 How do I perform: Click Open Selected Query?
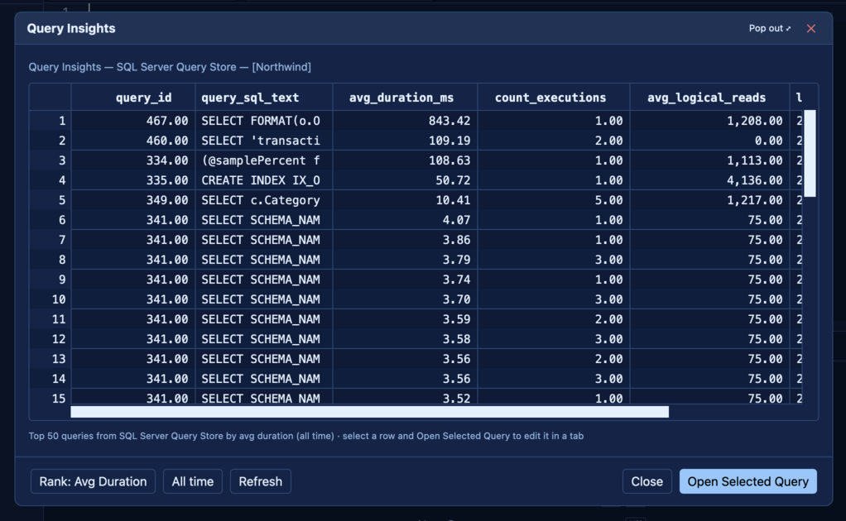pos(747,481)
